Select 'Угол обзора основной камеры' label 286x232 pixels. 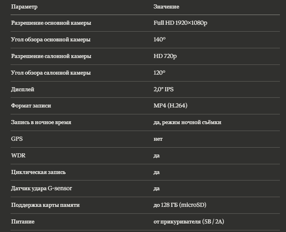(x=51, y=40)
